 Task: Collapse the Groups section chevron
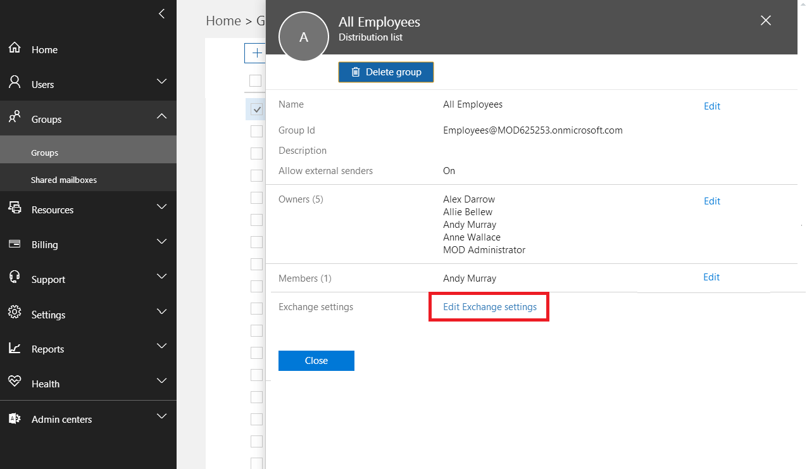click(162, 116)
